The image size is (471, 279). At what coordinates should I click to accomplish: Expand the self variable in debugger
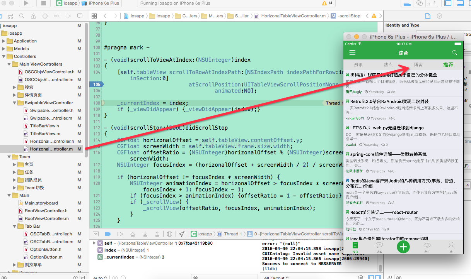94,243
